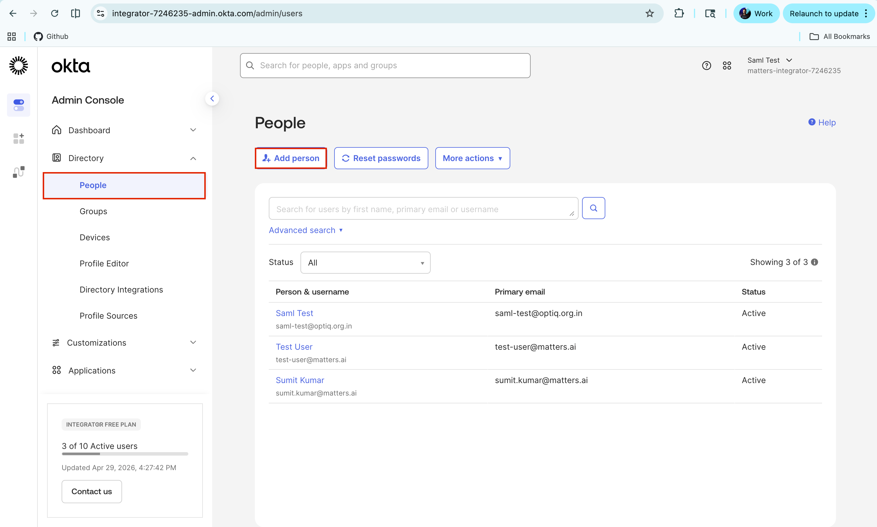Focus the user search by name field
This screenshot has width=877, height=527.
tap(423, 209)
